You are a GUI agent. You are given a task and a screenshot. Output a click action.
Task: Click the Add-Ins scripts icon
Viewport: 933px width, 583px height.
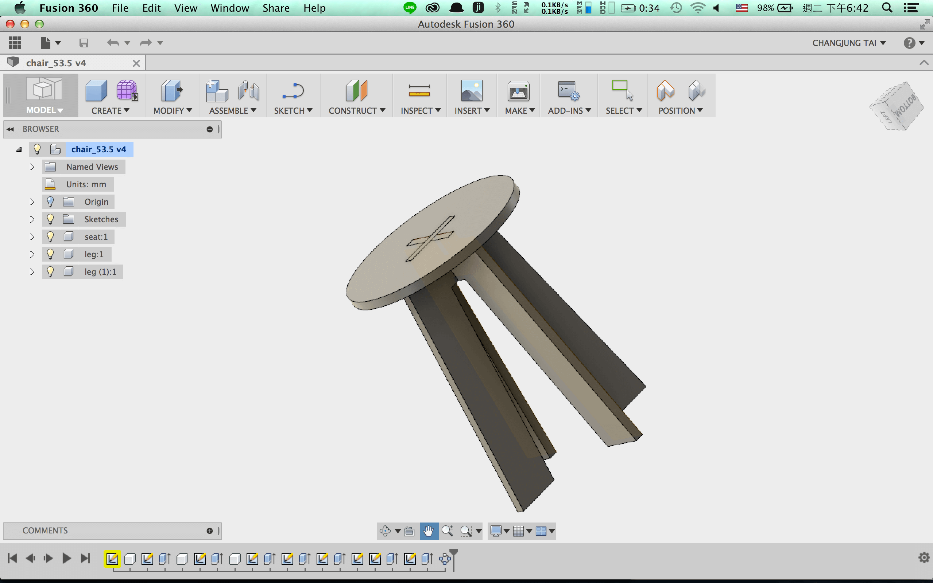point(569,91)
